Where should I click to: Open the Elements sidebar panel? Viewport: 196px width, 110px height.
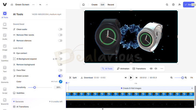click(5, 80)
